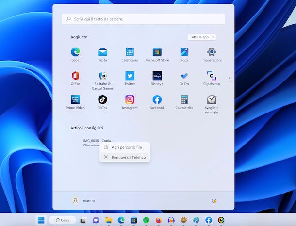This screenshot has height=226, width=296.
Task: Click the power button in Start menu
Action: pyautogui.click(x=214, y=201)
